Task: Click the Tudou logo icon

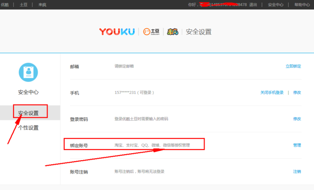Action: point(151,32)
